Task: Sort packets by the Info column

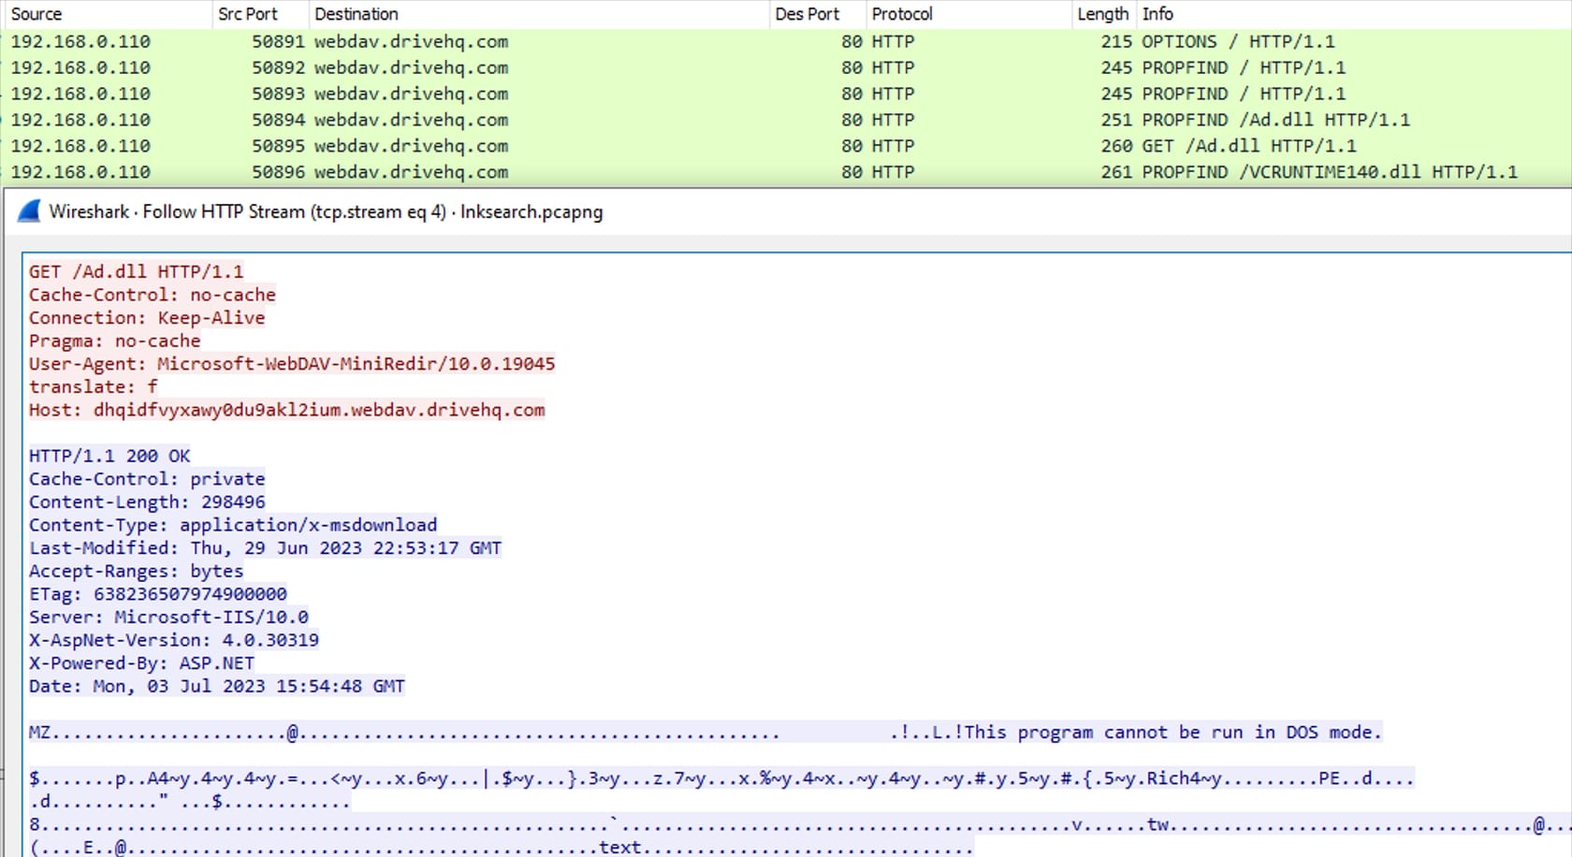Action: 1157,14
